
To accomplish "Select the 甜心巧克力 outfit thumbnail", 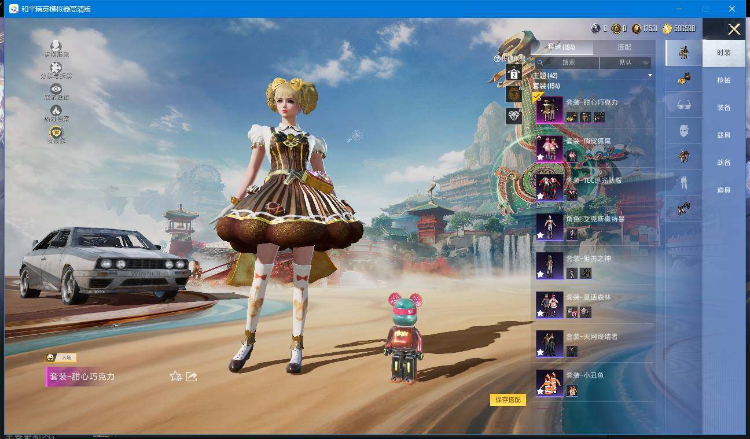I will [549, 110].
